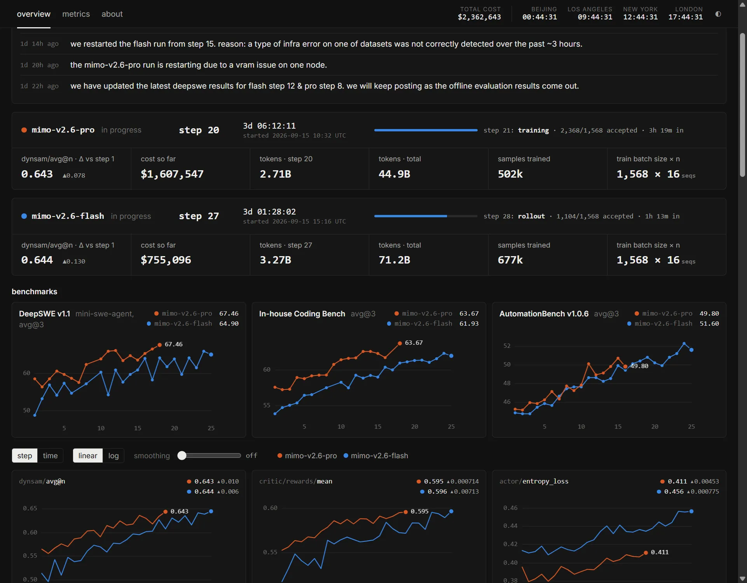This screenshot has height=583, width=747.
Task: Click the benchmarks section heading
Action: (x=35, y=291)
